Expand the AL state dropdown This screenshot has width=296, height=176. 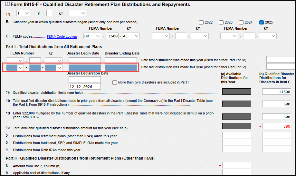[130, 36]
